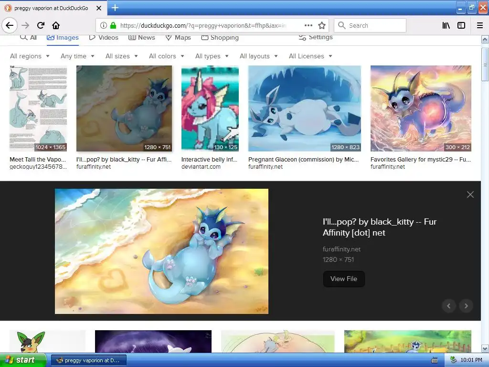Screen dimensions: 489x367
Task: Click the deviantart.com source text
Action: pyautogui.click(x=201, y=167)
